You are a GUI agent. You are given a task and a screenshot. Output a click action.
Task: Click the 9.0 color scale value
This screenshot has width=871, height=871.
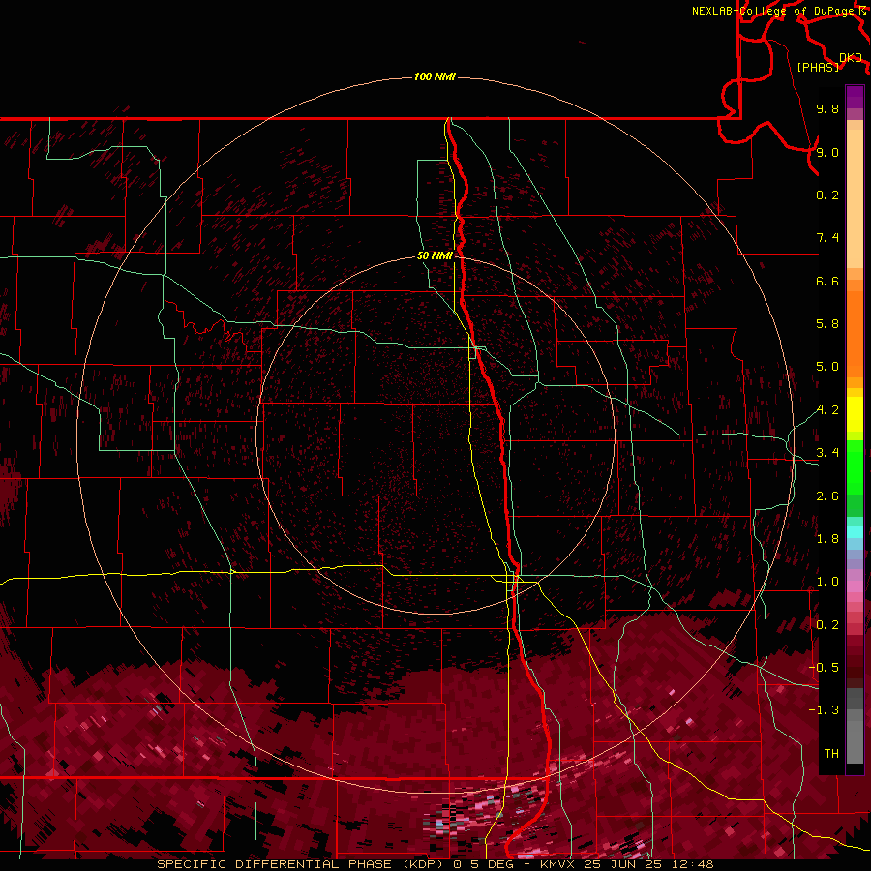pyautogui.click(x=827, y=152)
